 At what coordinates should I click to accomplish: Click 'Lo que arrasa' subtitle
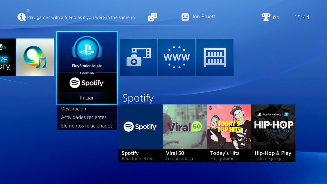(179, 159)
